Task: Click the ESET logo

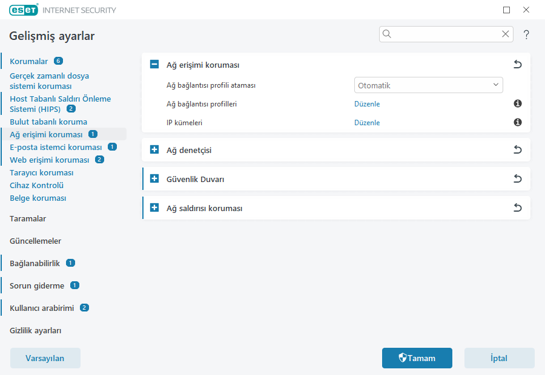Action: tap(24, 10)
